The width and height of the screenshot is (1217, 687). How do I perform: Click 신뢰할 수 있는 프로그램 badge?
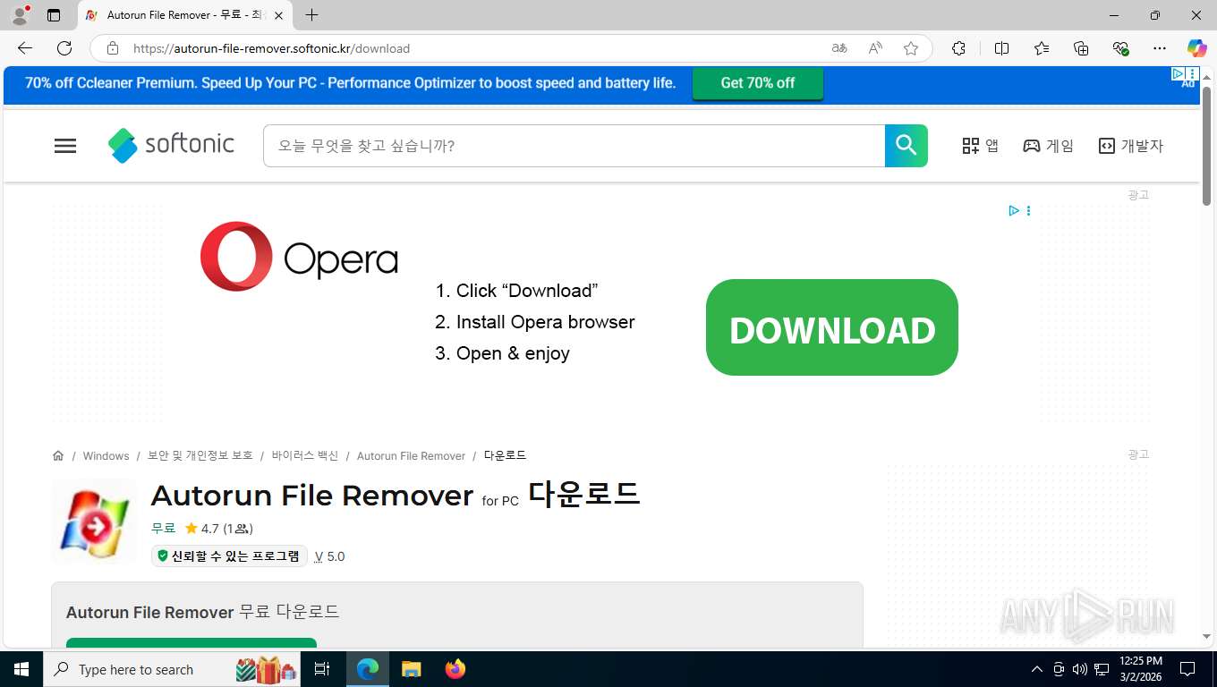point(229,556)
